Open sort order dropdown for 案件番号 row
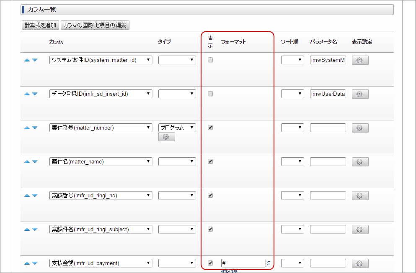 (x=292, y=128)
